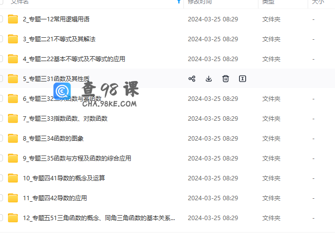Open folder 2_专题一12常用逻辑用语
The image size is (335, 239).
[x=56, y=19]
